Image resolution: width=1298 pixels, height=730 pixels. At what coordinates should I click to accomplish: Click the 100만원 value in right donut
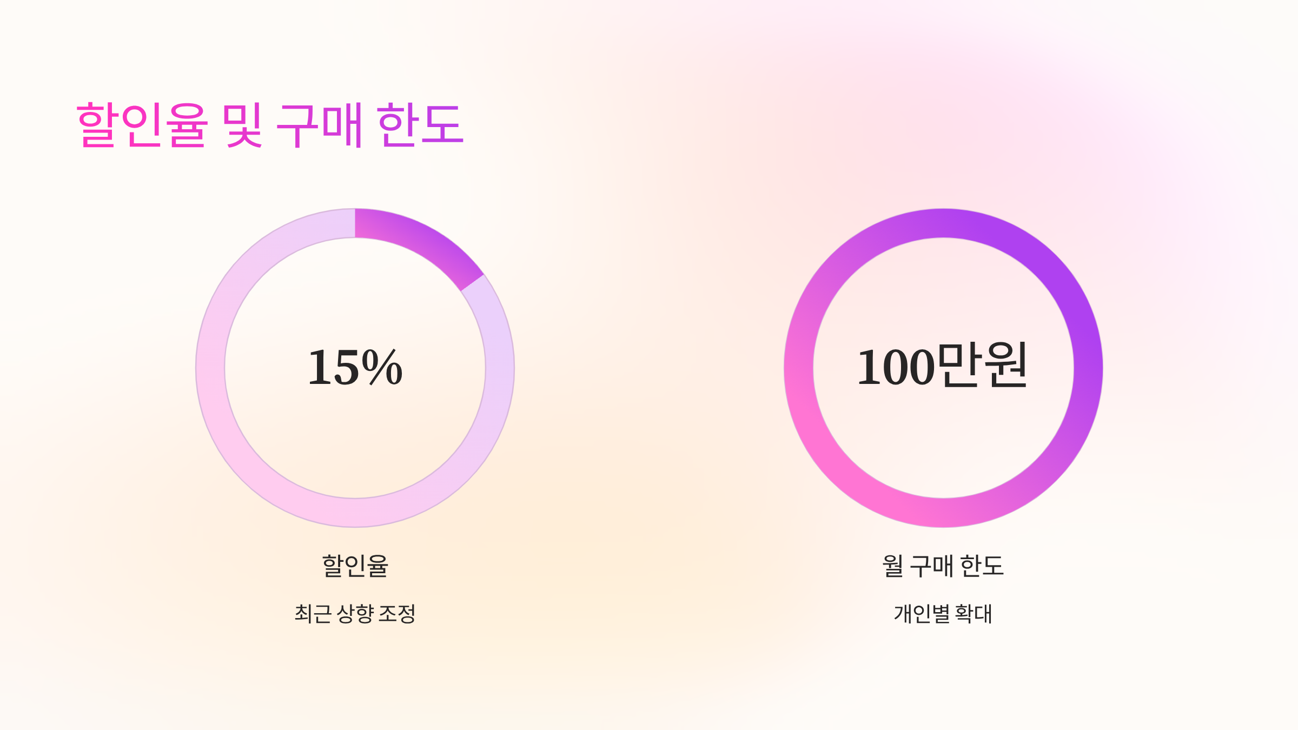[x=942, y=366]
